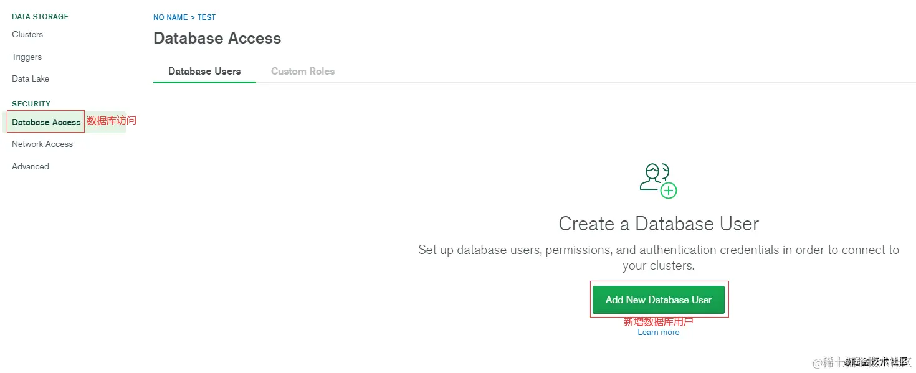
Task: Click the red 新增数据库用户 annotation text
Action: [658, 322]
